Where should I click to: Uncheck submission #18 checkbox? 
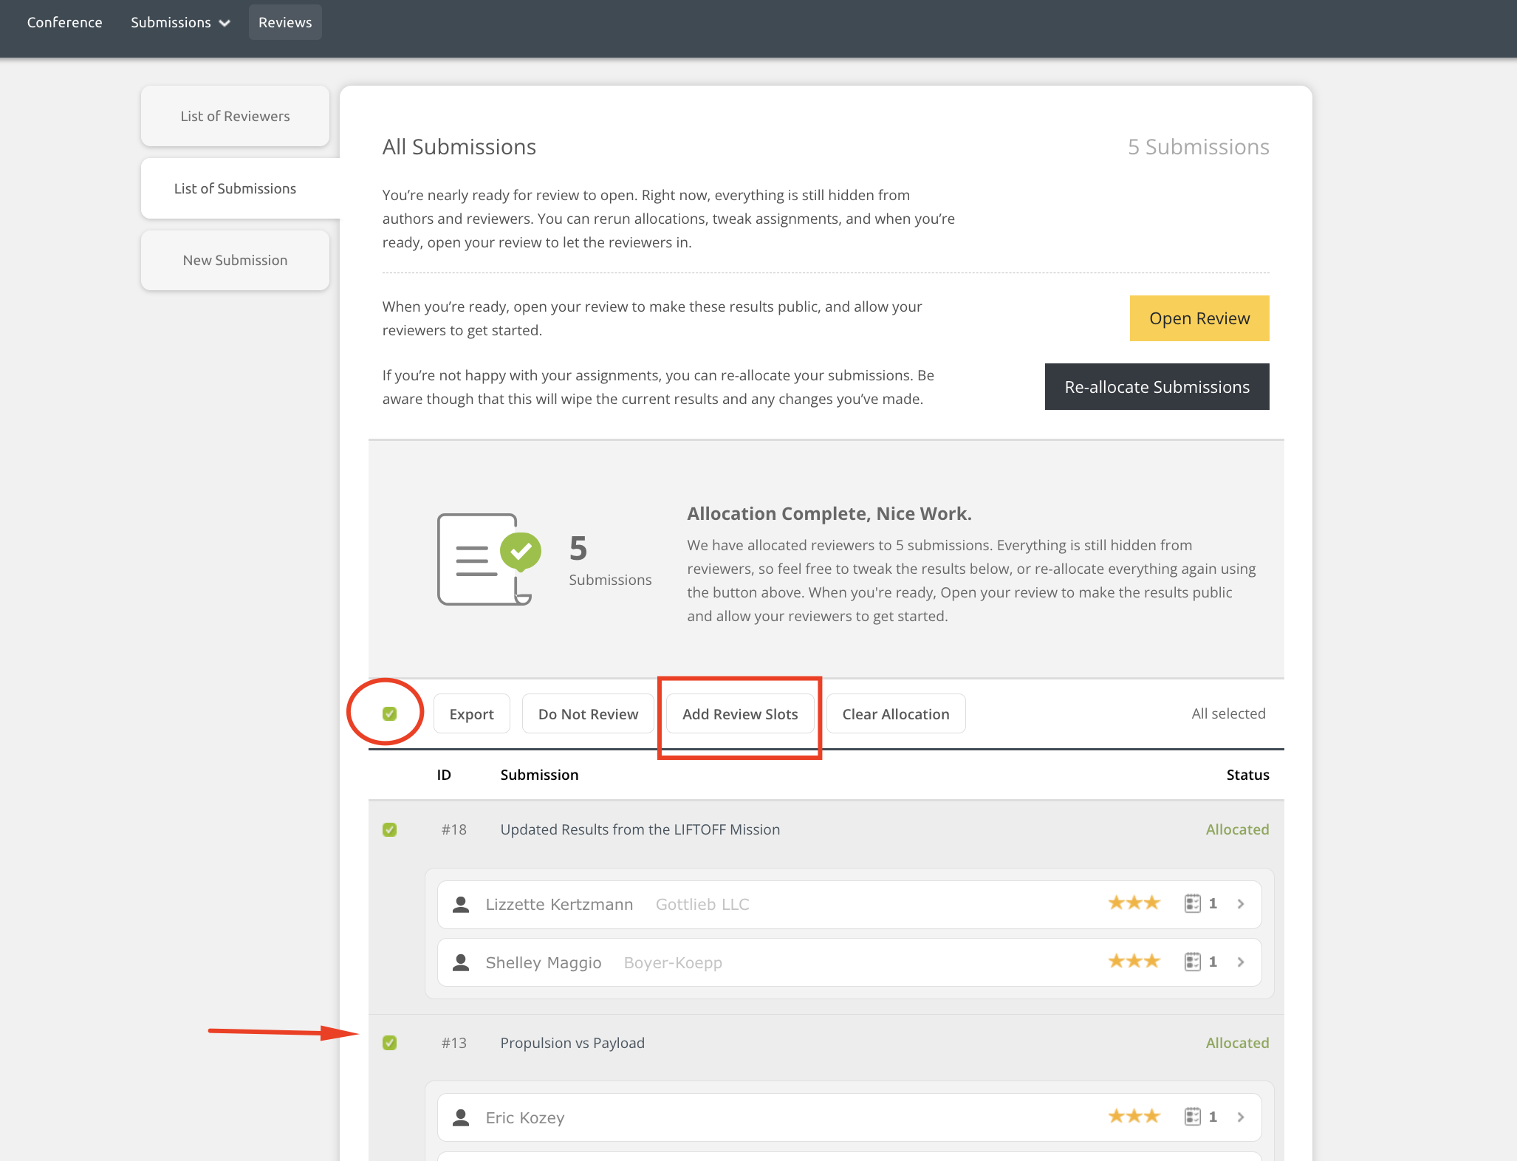pos(390,829)
